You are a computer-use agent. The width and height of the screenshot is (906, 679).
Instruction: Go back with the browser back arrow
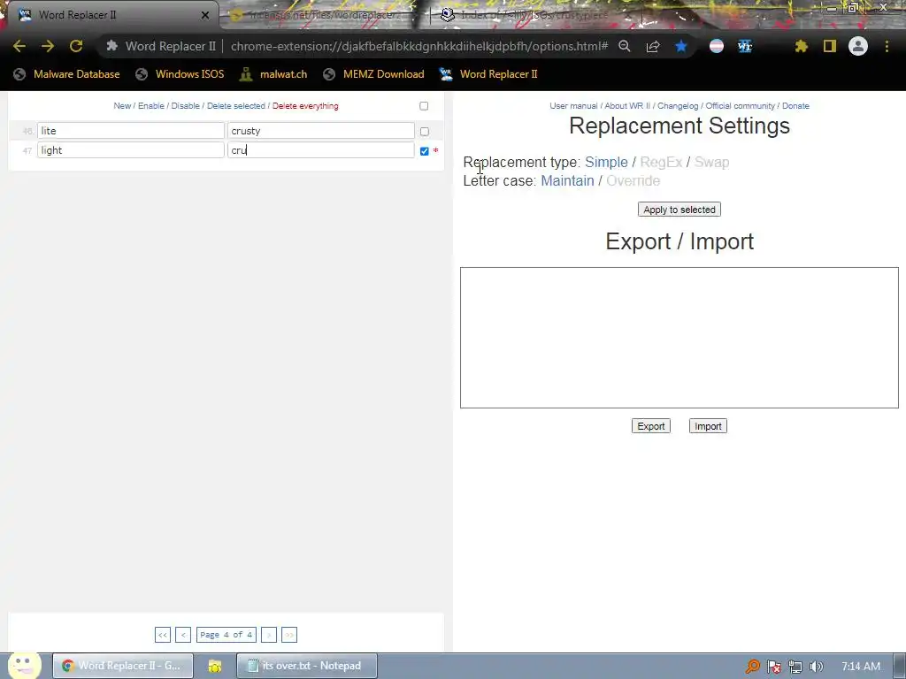click(19, 46)
